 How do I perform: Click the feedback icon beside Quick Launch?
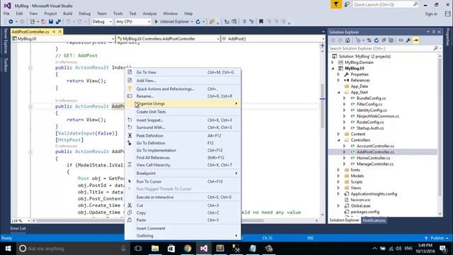347,5
